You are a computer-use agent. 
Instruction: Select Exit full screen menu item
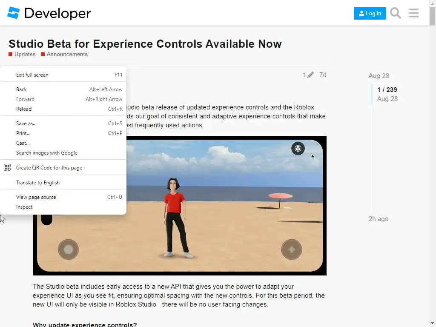63,75
